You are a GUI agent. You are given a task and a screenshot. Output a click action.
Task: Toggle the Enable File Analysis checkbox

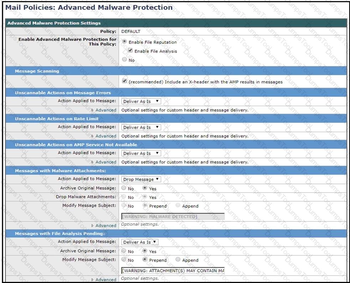[130, 51]
